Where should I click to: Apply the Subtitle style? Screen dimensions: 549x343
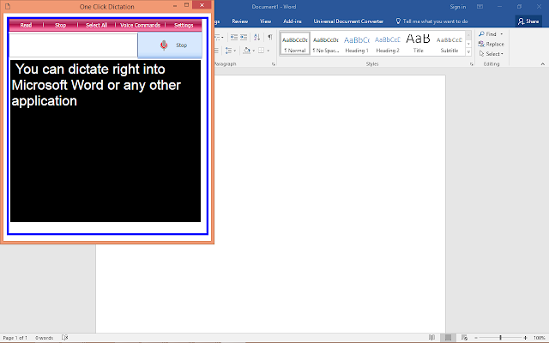pos(449,44)
